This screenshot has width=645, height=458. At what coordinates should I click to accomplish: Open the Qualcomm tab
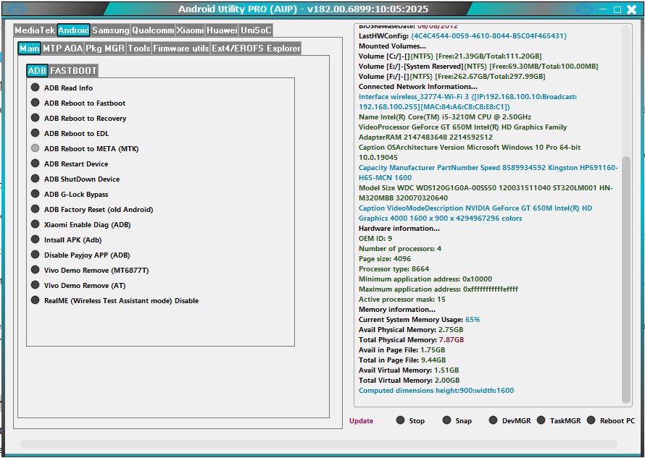click(x=153, y=30)
